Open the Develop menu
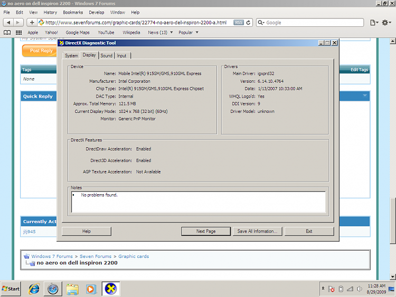This screenshot has height=297, width=396. tap(97, 12)
